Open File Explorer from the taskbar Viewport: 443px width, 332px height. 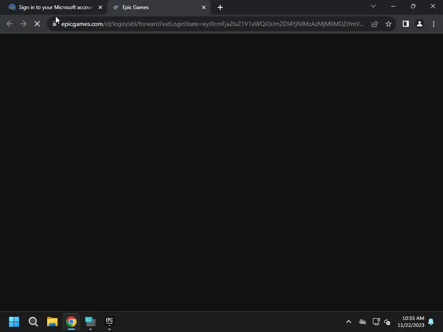pos(52,322)
